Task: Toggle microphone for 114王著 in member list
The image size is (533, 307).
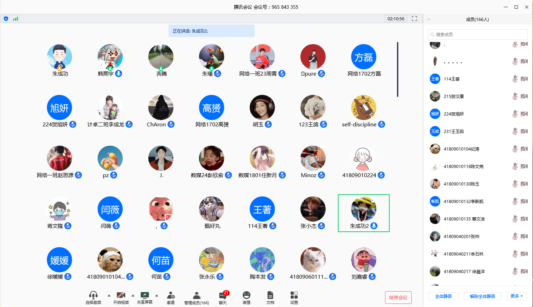Action: click(x=515, y=79)
